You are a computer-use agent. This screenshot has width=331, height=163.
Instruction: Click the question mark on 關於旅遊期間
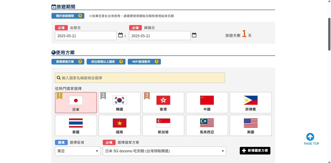(x=80, y=16)
